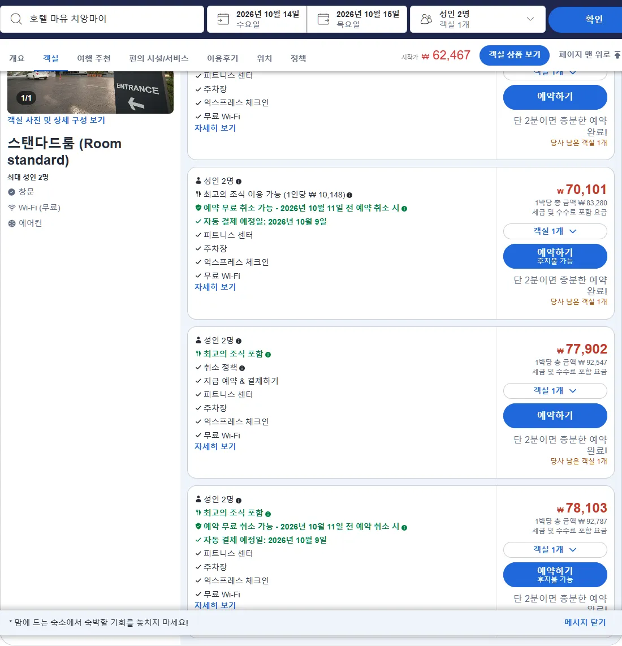Screen dimensions: 622x646
Task: Open the 이용후기 tab
Action: [222, 58]
